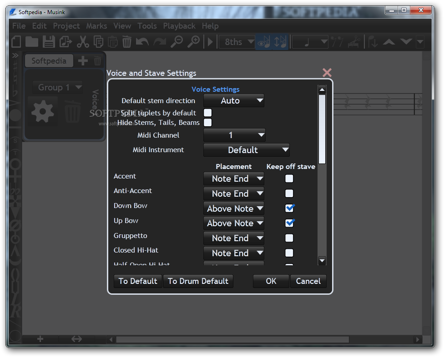Open Default stem direction Auto dropdown
This screenshot has height=357, width=444.
[x=234, y=101]
